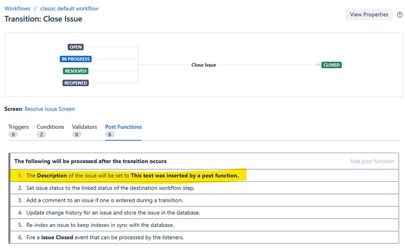
Task: Click 'The following will be processed' header
Action: point(90,161)
